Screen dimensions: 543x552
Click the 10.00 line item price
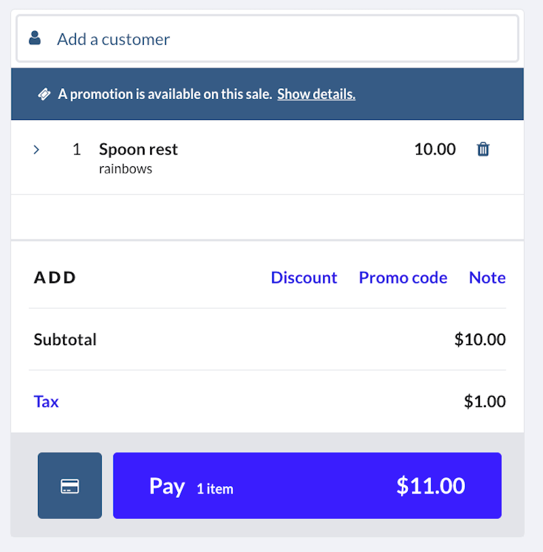(434, 149)
